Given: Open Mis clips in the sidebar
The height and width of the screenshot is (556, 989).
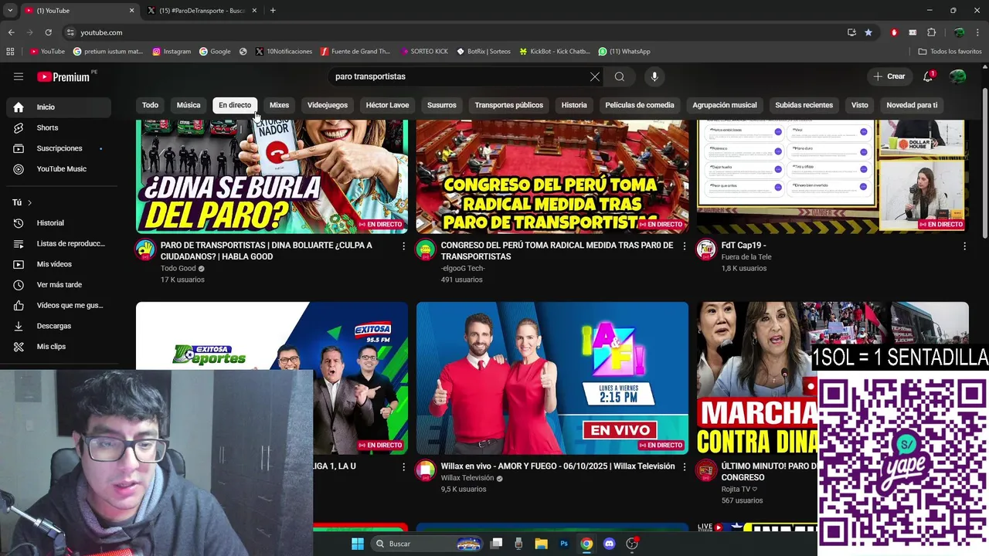Looking at the screenshot, I should pyautogui.click(x=59, y=347).
